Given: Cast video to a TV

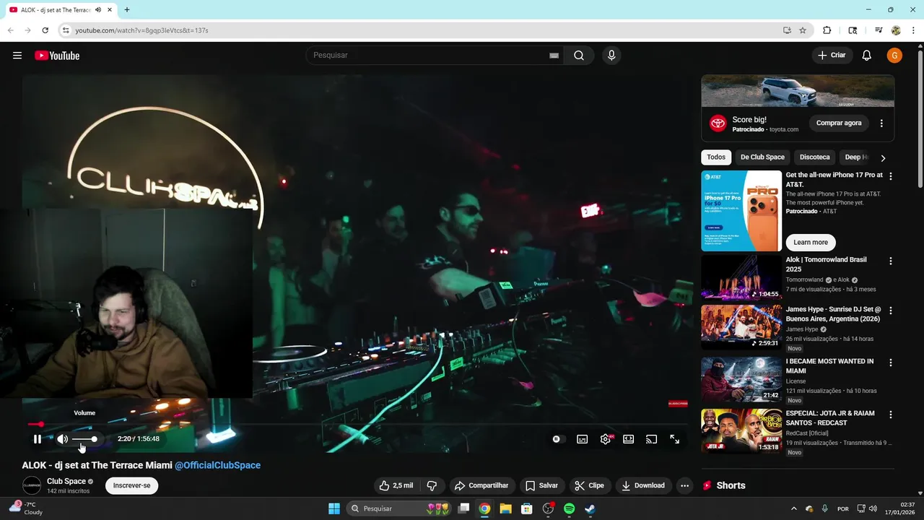Looking at the screenshot, I should pyautogui.click(x=652, y=439).
